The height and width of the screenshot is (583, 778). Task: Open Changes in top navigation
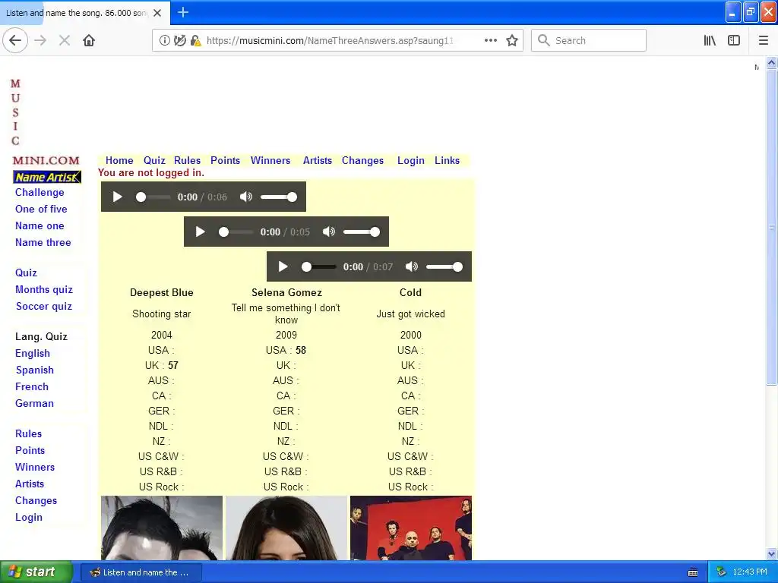click(362, 160)
